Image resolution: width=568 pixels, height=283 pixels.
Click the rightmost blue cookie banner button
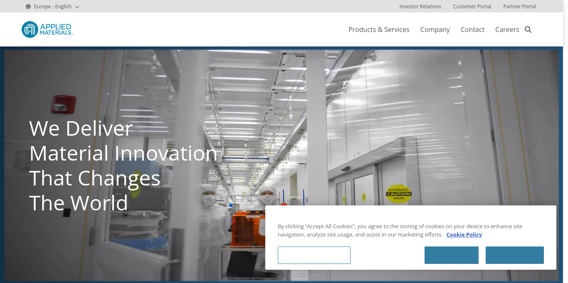click(x=514, y=255)
